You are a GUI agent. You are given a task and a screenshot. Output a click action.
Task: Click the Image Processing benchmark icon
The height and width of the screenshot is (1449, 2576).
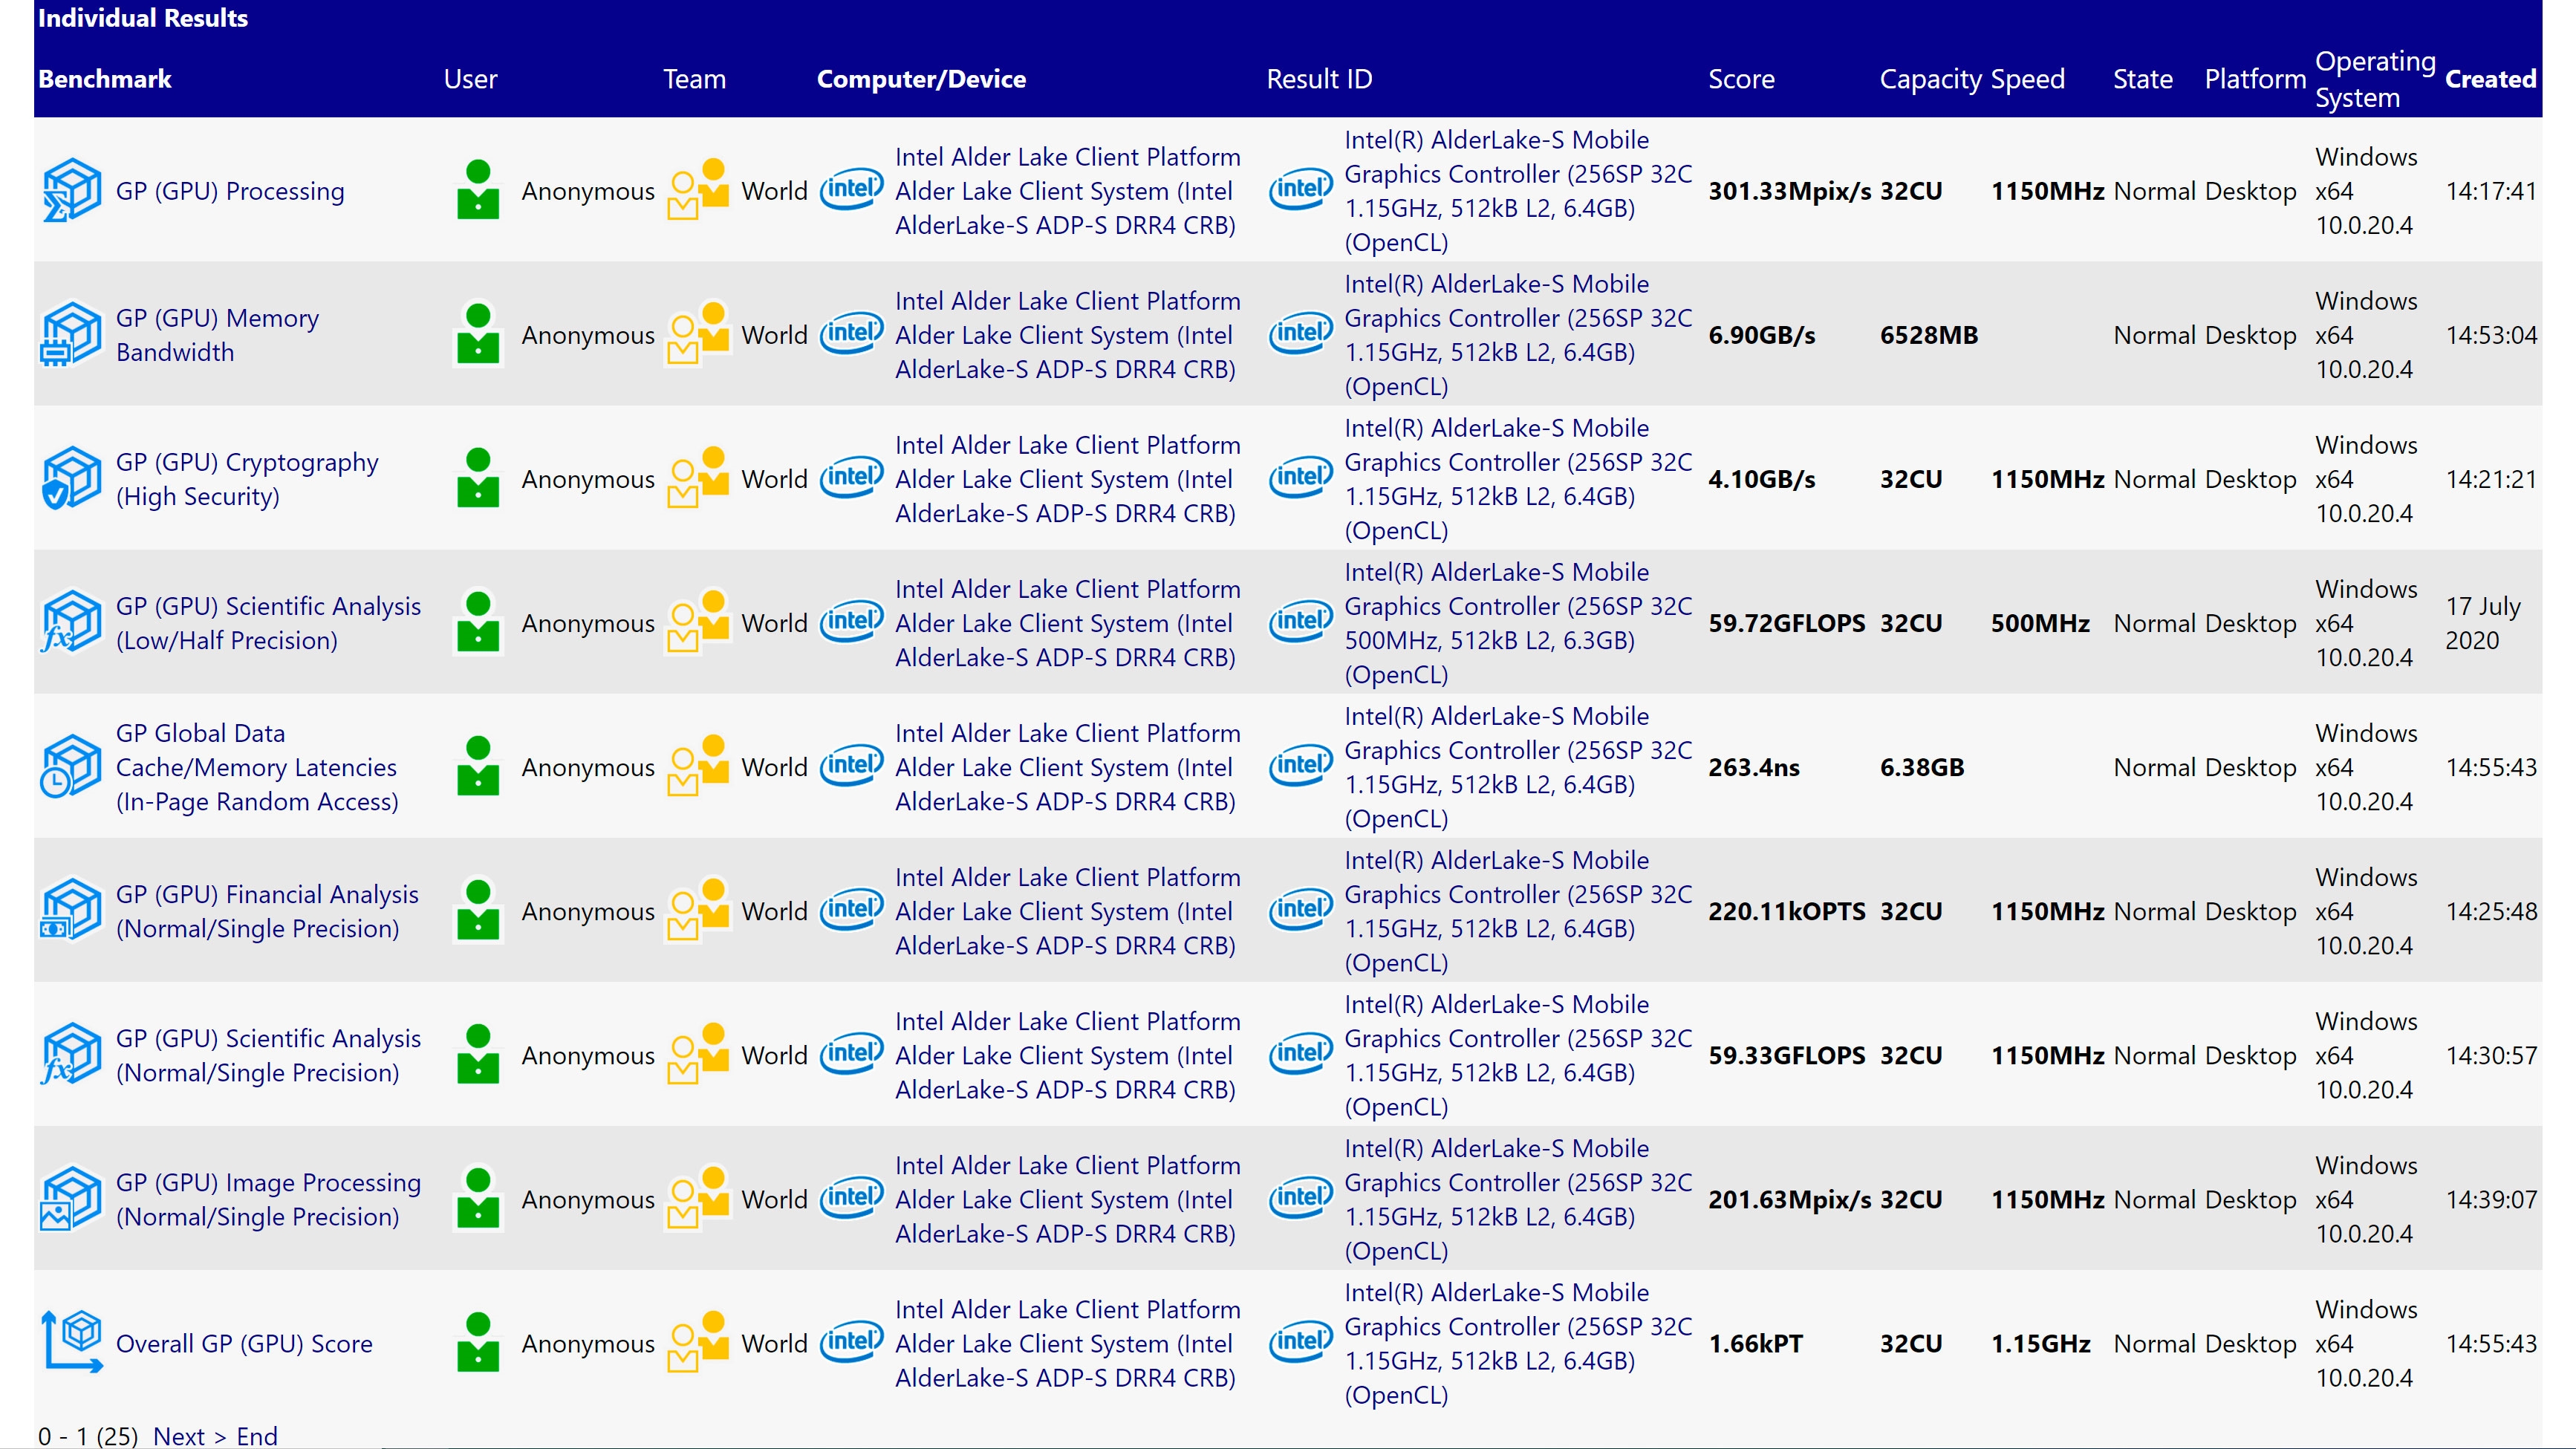coord(71,1198)
